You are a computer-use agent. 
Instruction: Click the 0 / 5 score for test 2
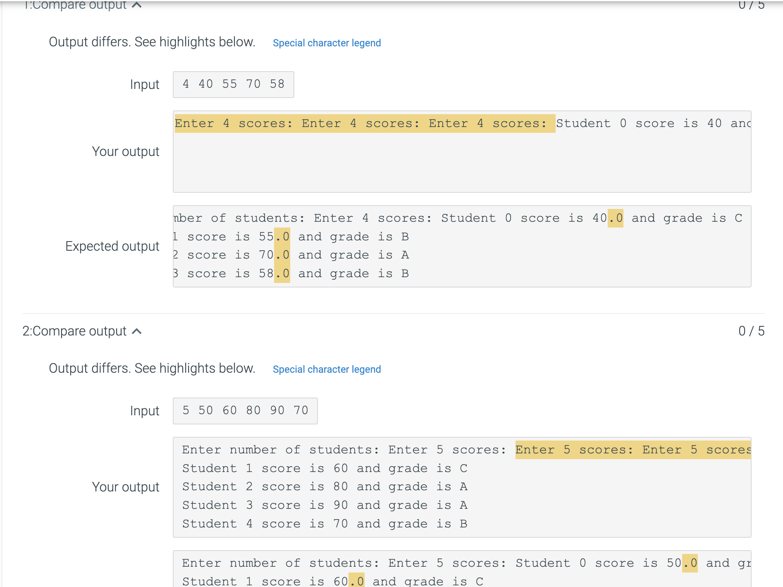pyautogui.click(x=751, y=331)
